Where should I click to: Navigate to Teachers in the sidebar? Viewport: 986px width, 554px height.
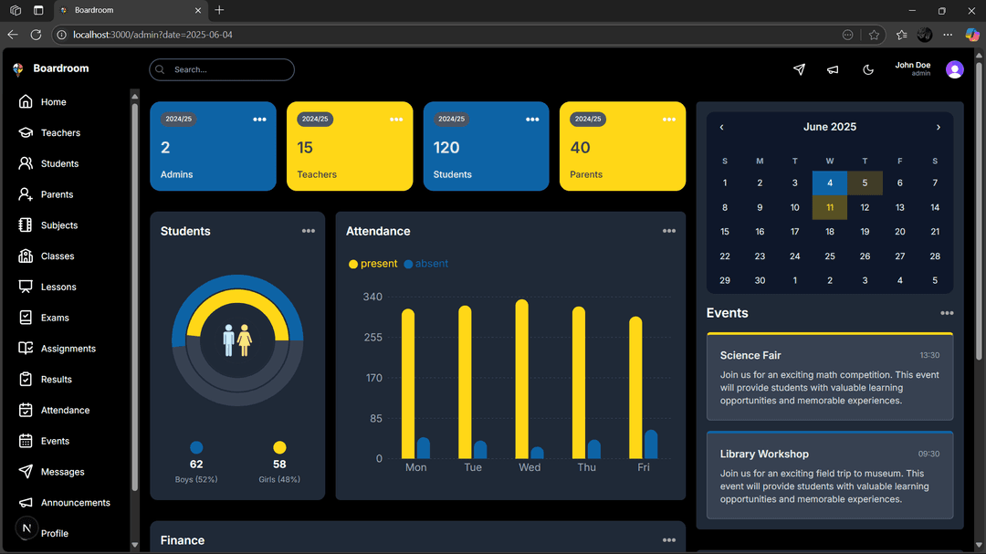pos(60,133)
